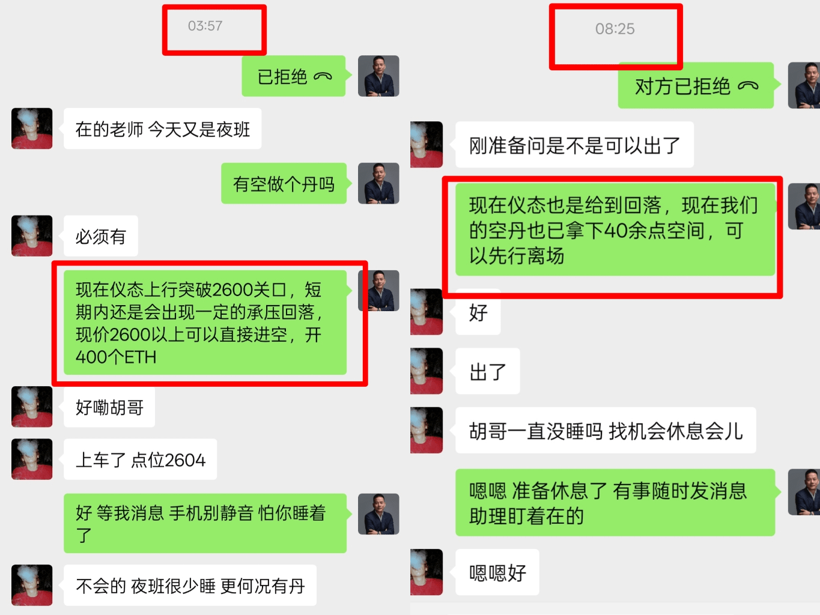Tap the 03:57 timestamp
Image resolution: width=820 pixels, height=615 pixels.
(x=205, y=26)
